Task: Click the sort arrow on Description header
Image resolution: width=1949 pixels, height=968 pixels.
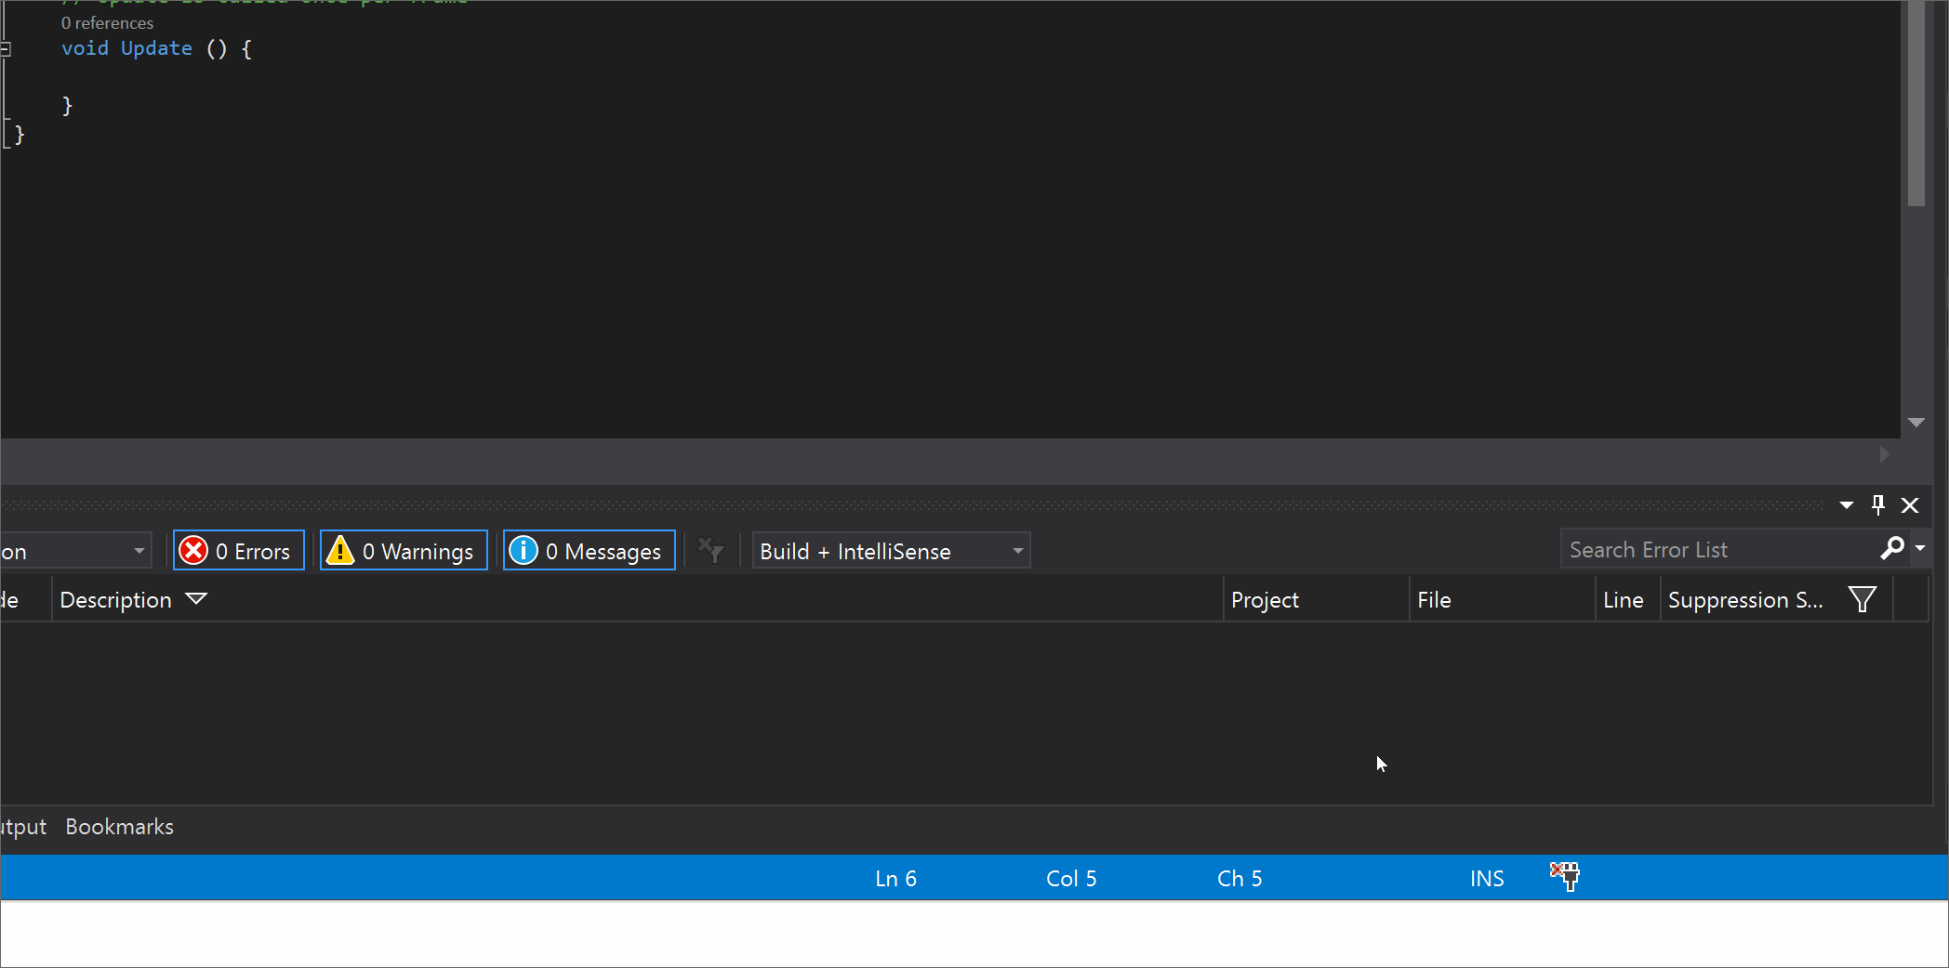Action: point(197,599)
